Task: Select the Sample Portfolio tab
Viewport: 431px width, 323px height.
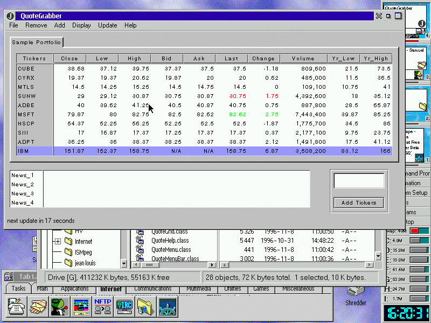Action: [x=37, y=42]
